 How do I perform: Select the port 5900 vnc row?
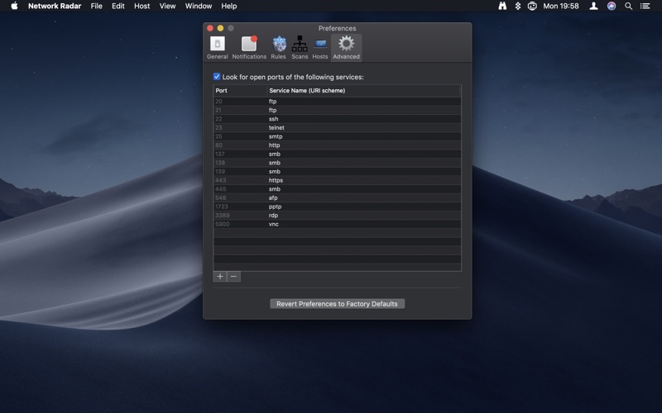click(x=337, y=224)
